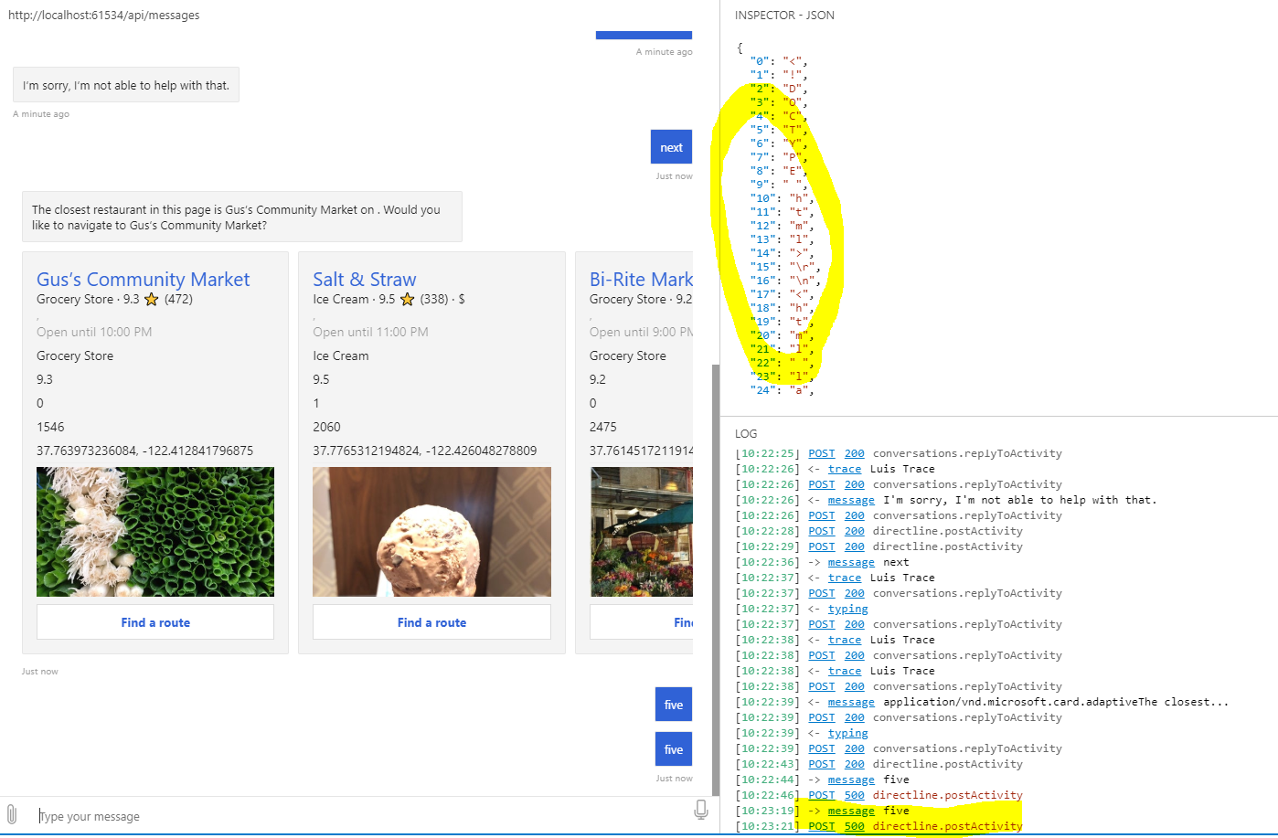Open the 500 status link at 10:23:21

click(854, 826)
